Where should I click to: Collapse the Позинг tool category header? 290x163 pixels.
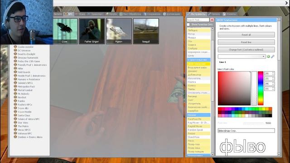click(198, 115)
